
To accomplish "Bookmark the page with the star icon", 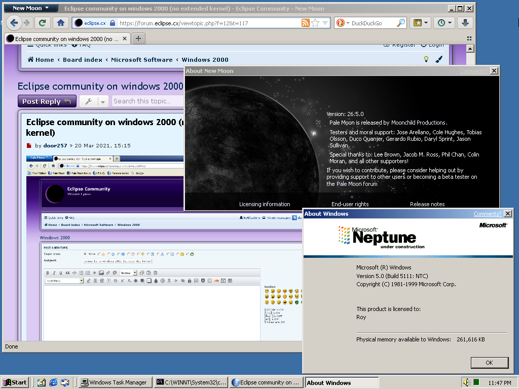I will [315, 23].
